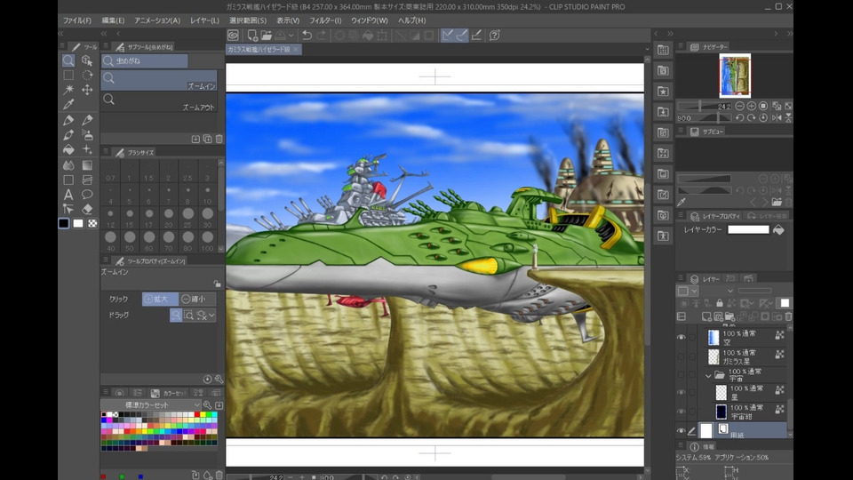Select the Figure tool
Image resolution: width=853 pixels, height=480 pixels.
tap(68, 180)
